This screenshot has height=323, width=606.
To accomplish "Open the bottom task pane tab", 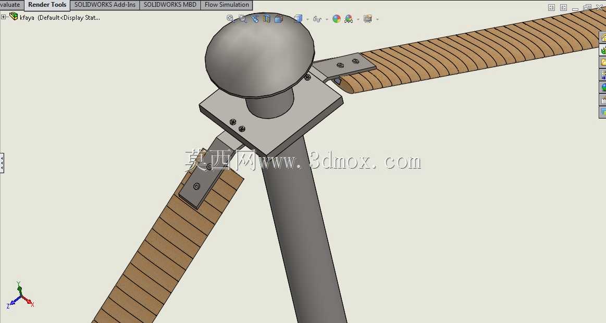I will (x=602, y=112).
